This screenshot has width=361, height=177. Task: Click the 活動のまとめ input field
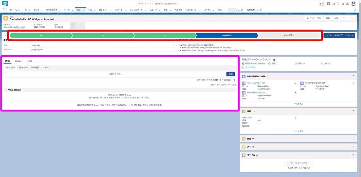[115, 74]
